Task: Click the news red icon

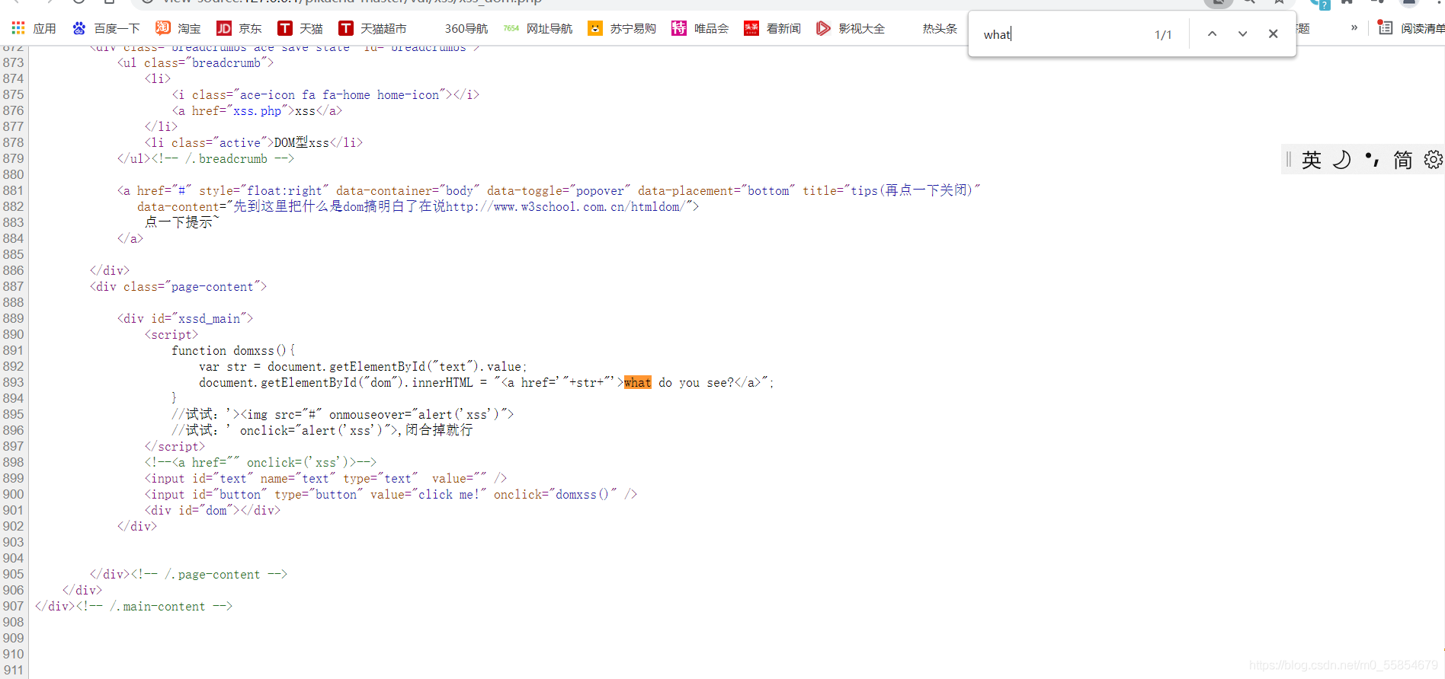Action: [x=751, y=28]
